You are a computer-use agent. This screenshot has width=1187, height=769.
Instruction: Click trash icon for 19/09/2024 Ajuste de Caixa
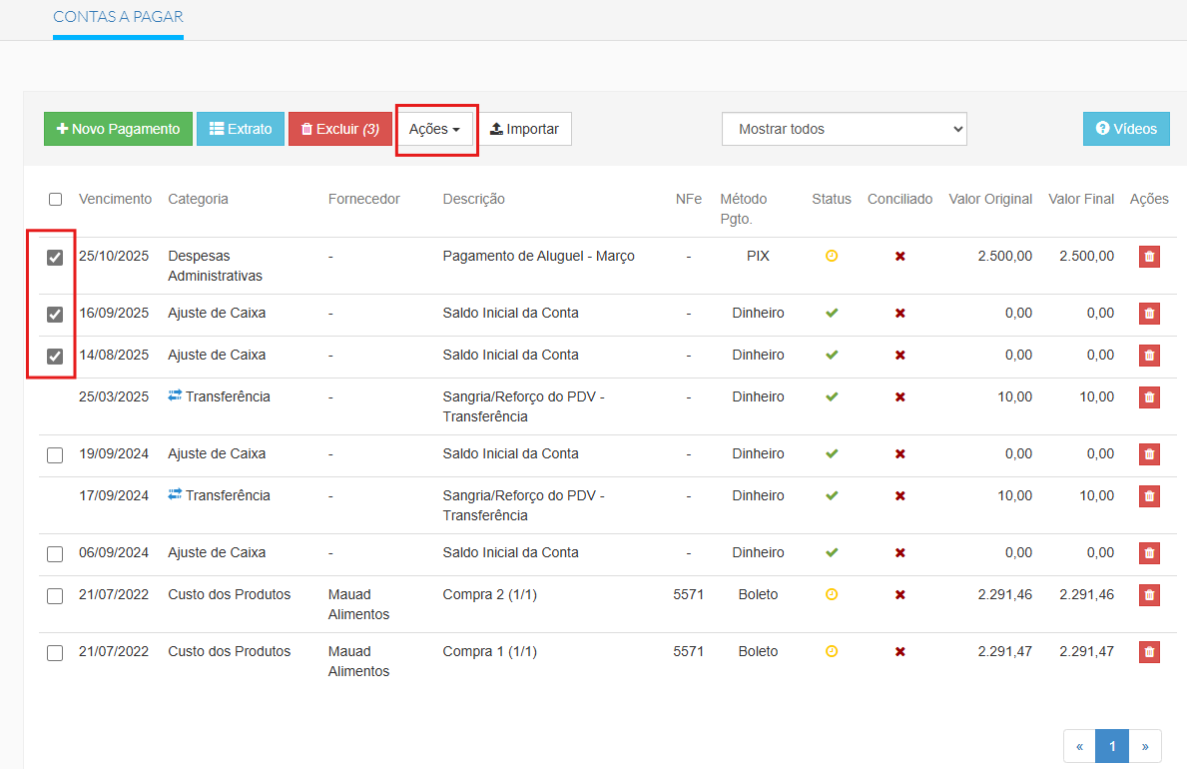point(1149,454)
